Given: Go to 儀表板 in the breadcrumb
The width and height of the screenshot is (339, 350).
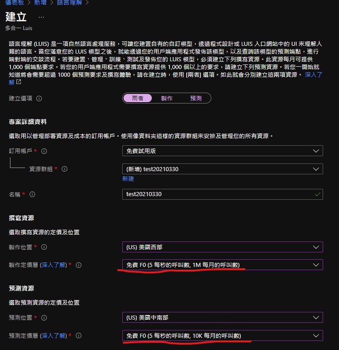Looking at the screenshot, I should point(15,2).
